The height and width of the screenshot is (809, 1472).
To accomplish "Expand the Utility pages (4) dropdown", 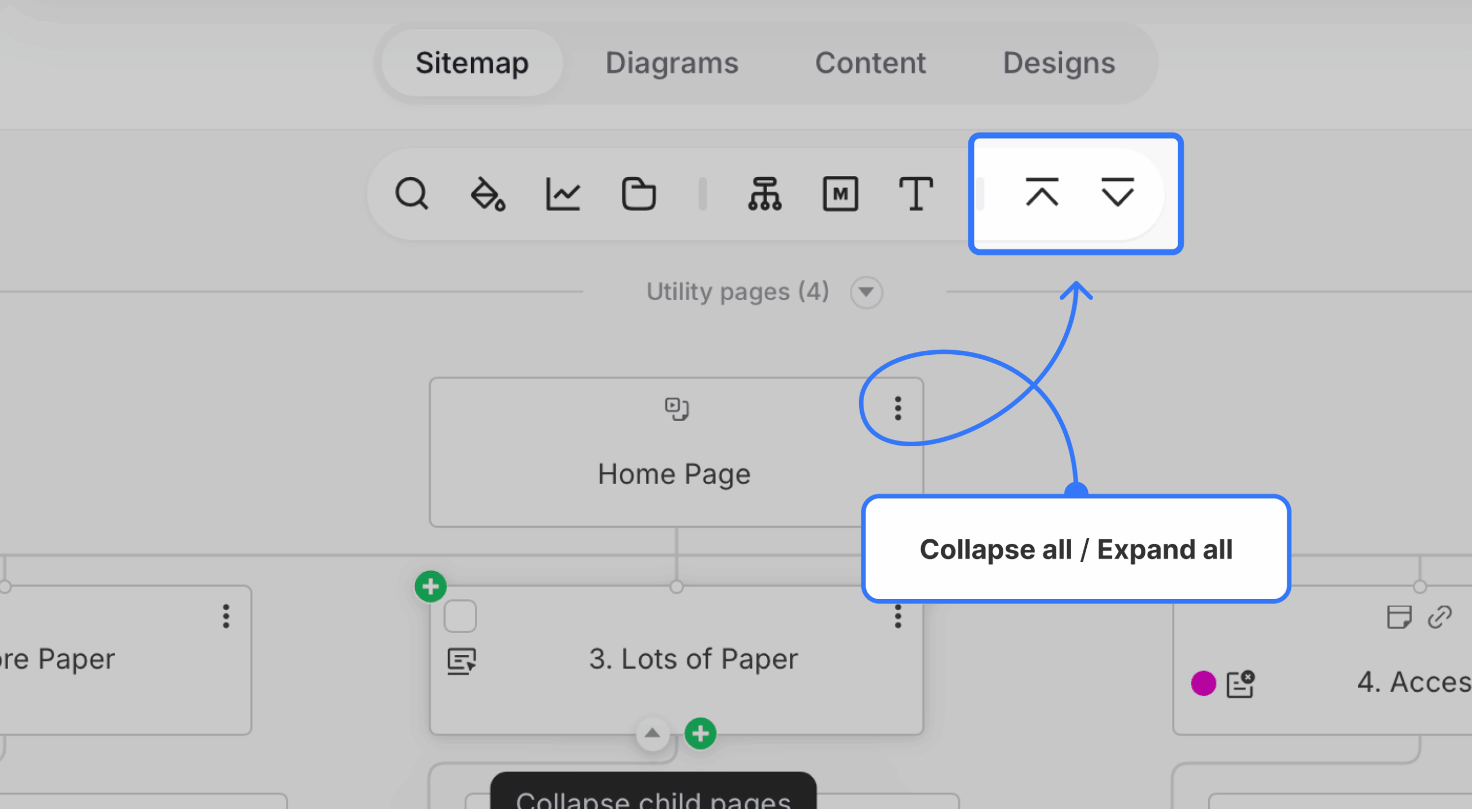I will pos(867,292).
